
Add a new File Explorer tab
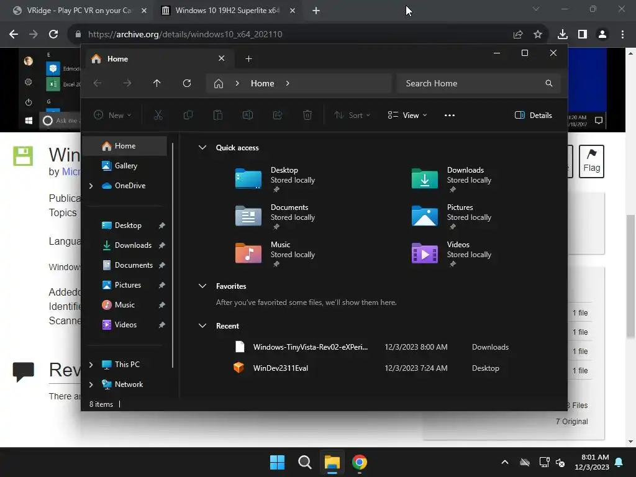point(248,59)
